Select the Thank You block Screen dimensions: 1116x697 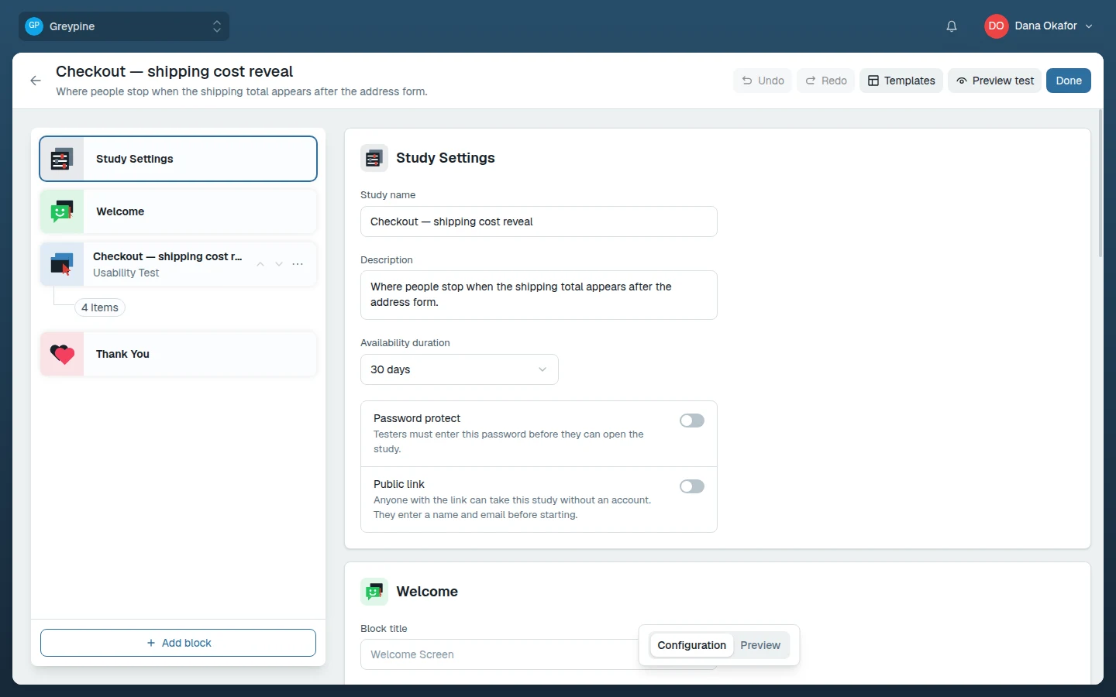point(178,354)
